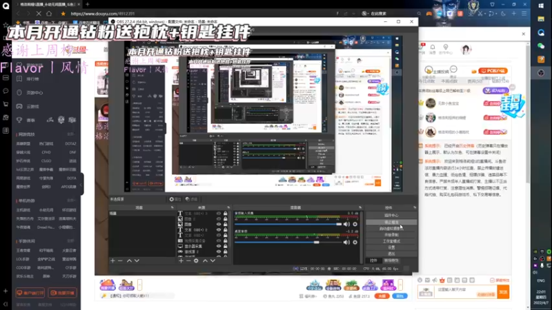The width and height of the screenshot is (552, 310).
Task: Collapse the Douyu left sidebar handle
Action: click(x=81, y=184)
